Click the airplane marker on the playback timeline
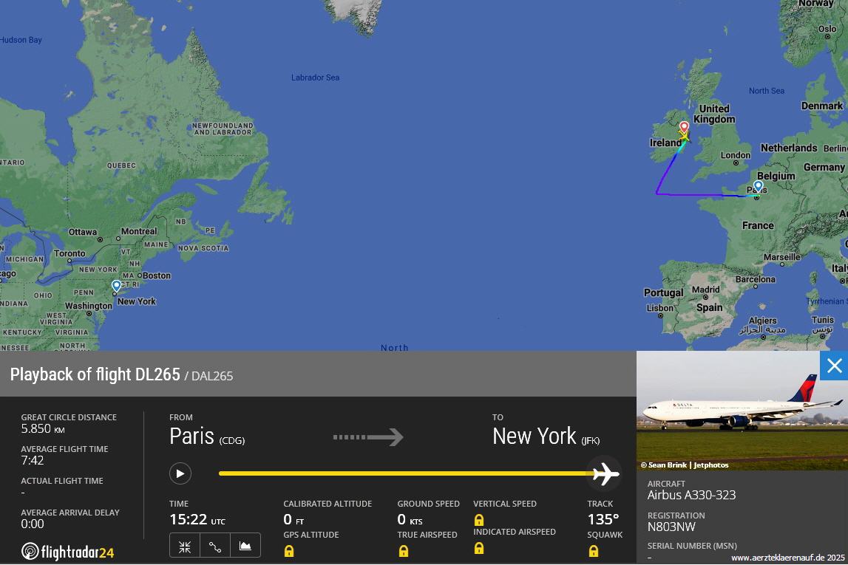The image size is (848, 565). coord(606,474)
